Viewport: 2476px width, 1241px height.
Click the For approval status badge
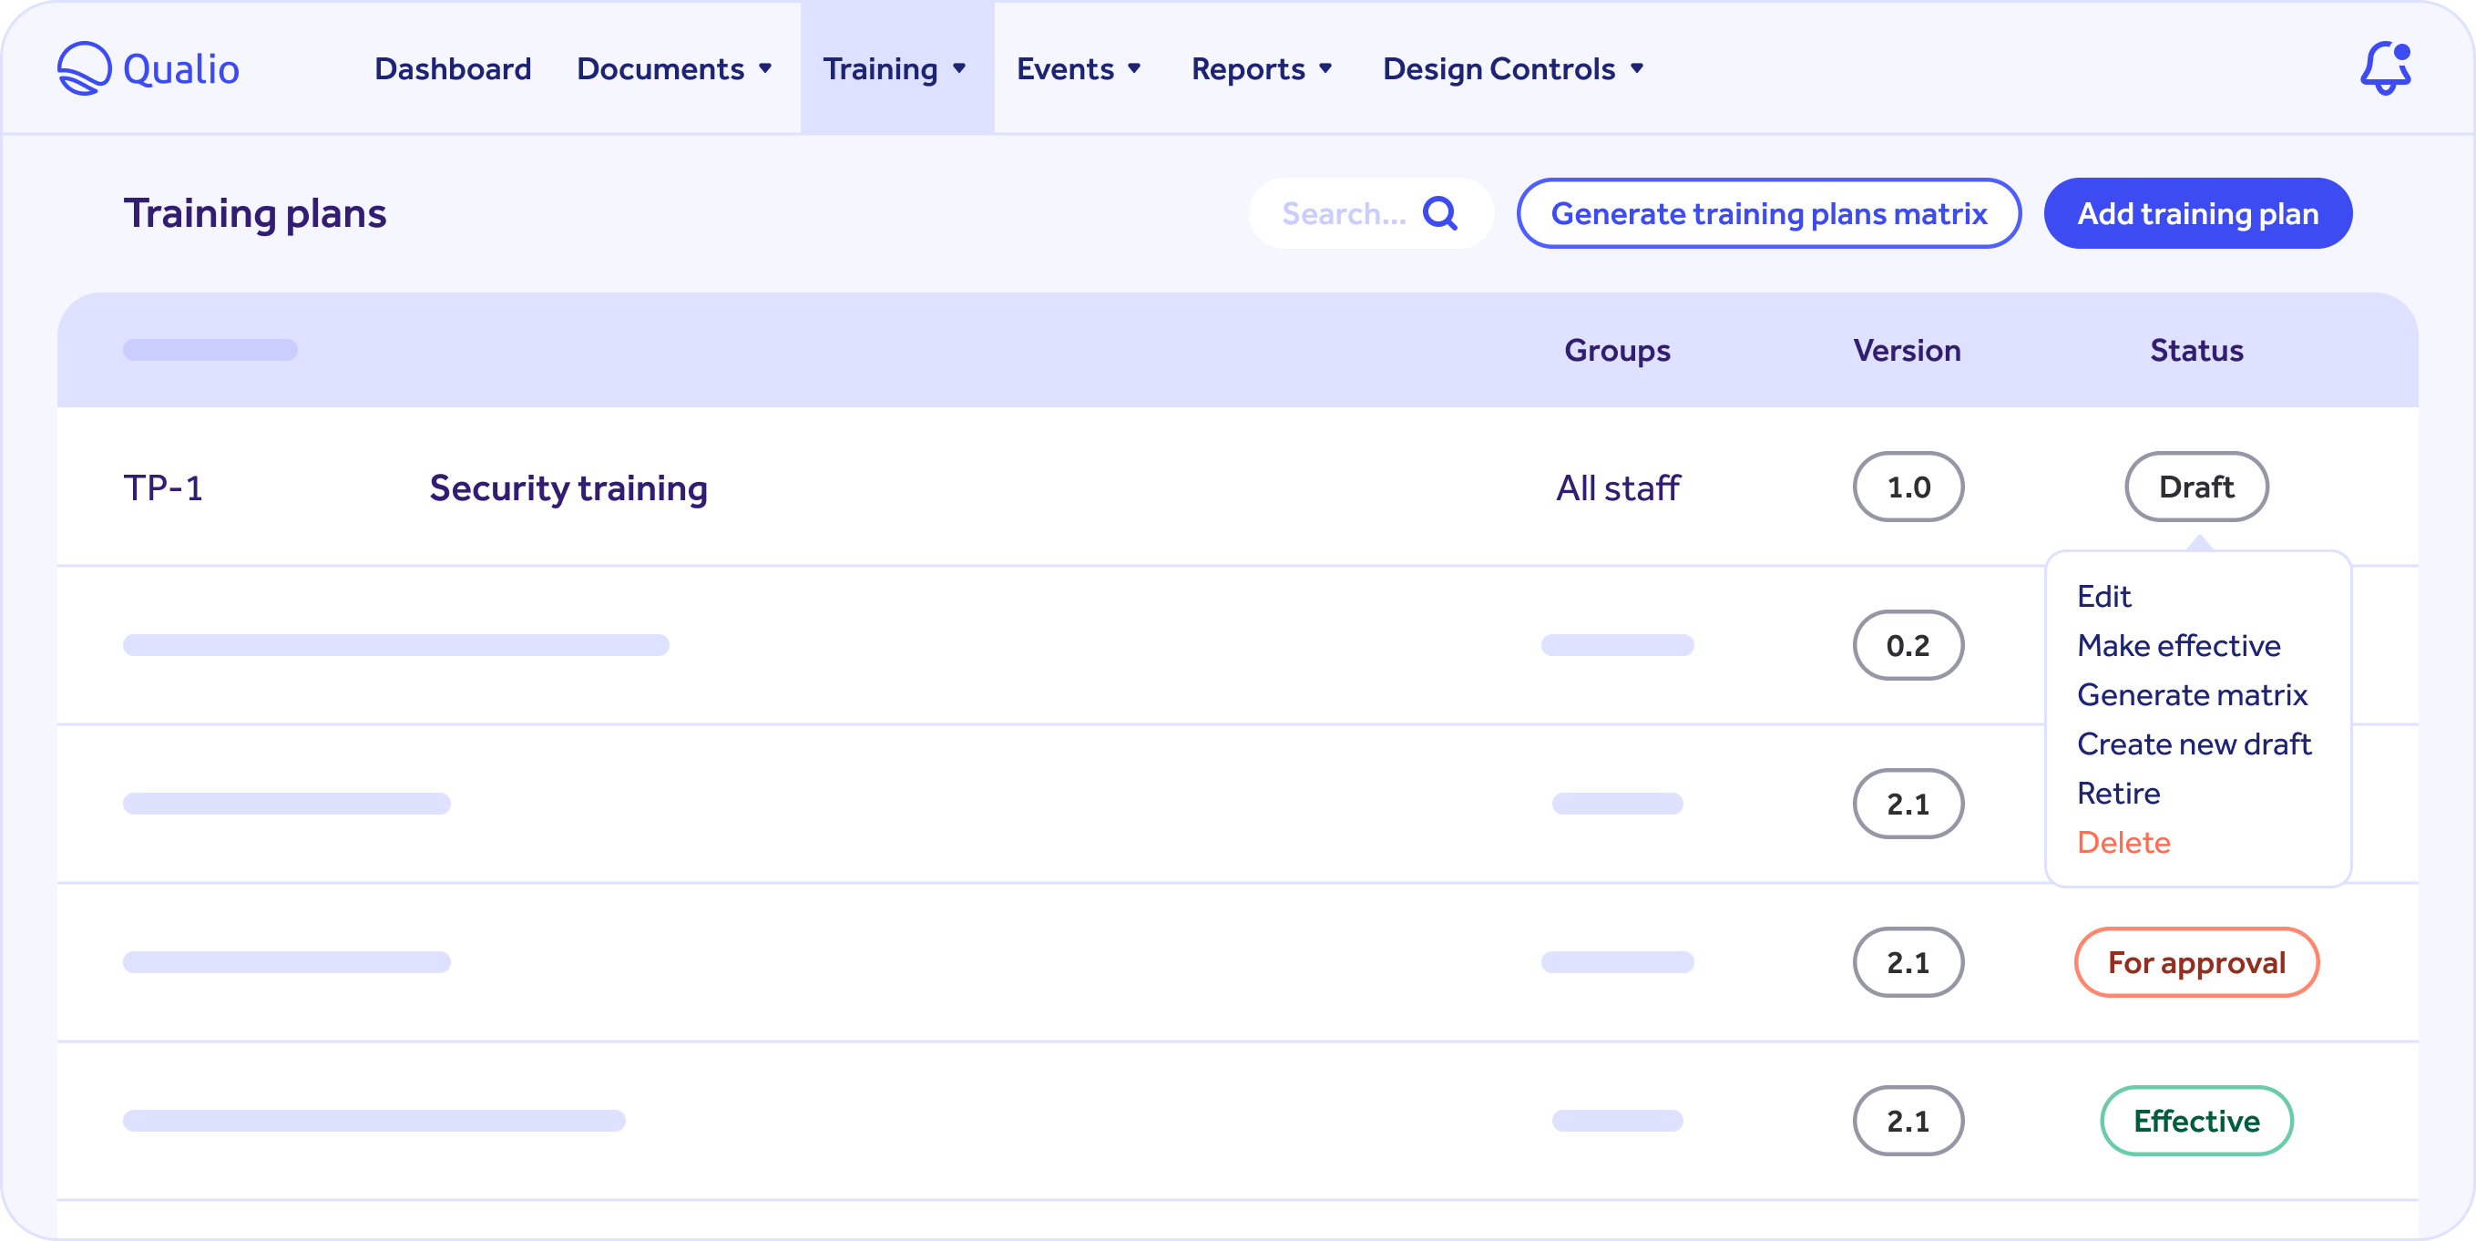click(2196, 962)
